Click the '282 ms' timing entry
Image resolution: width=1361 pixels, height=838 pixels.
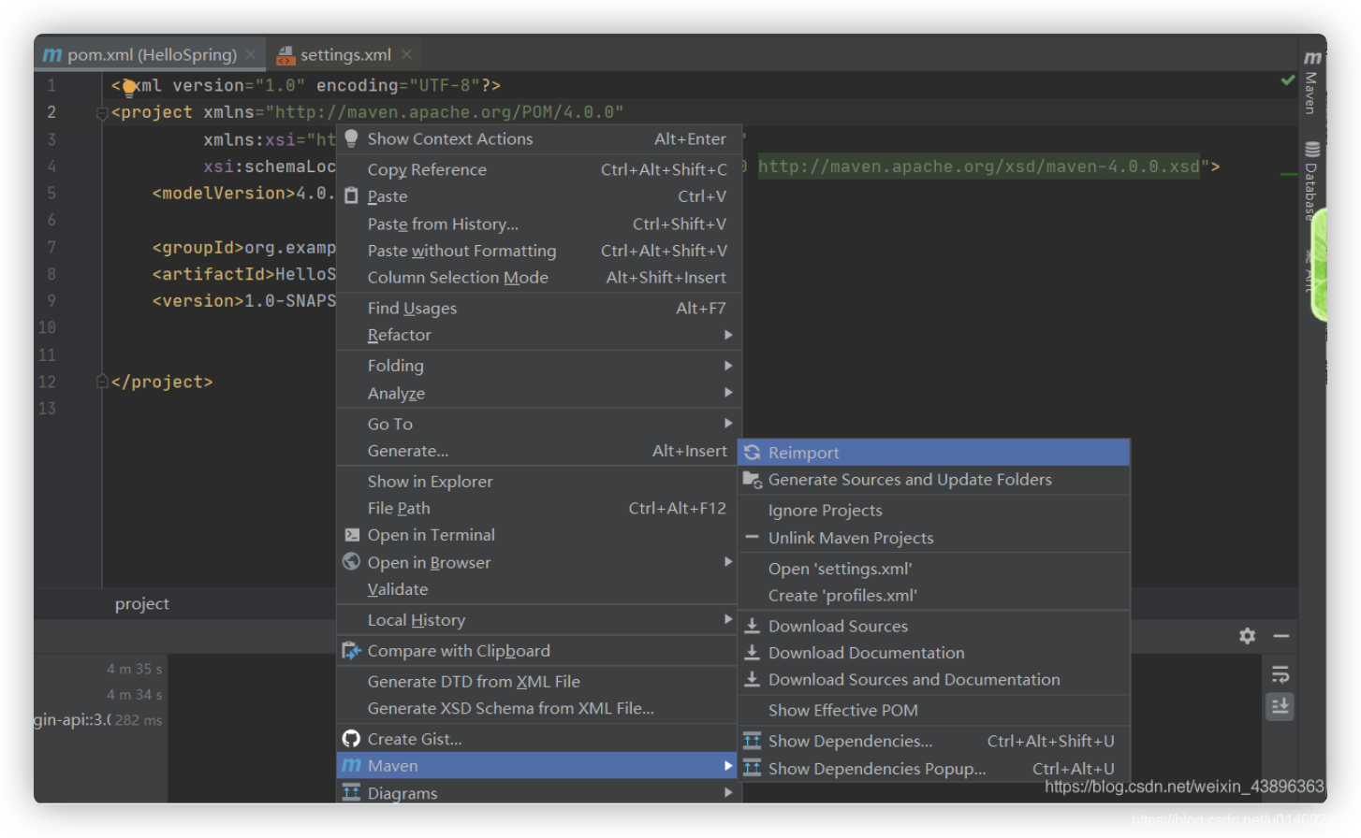click(139, 720)
